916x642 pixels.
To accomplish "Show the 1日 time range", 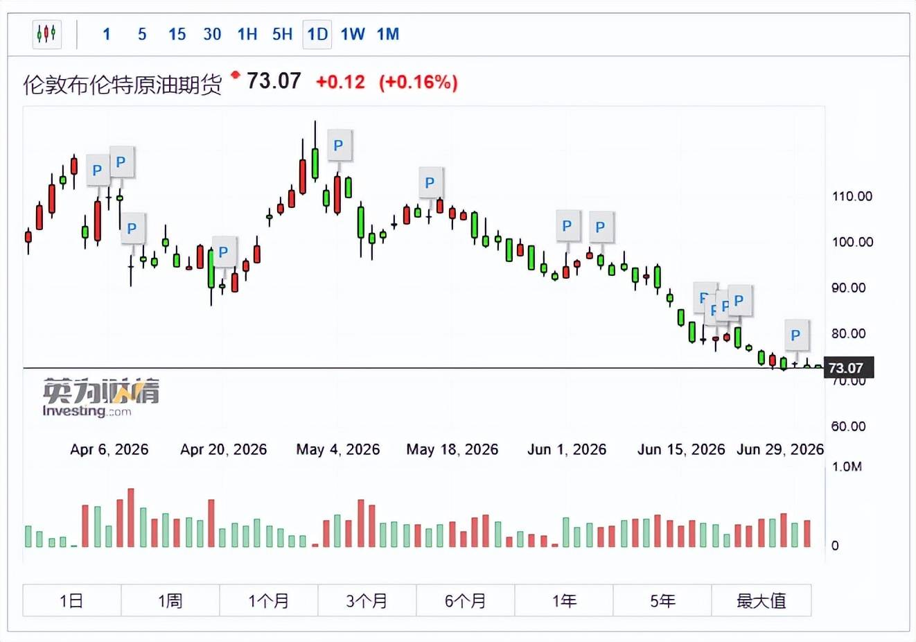I will (x=72, y=600).
